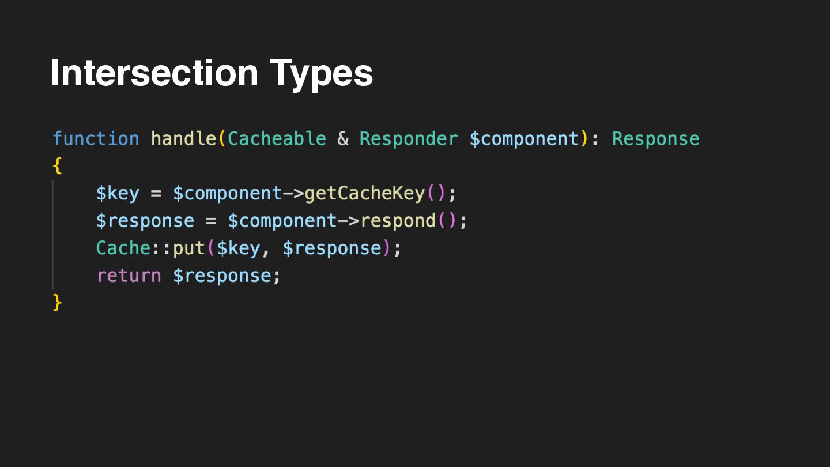Click the "handle" function name
830x467 pixels.
184,139
